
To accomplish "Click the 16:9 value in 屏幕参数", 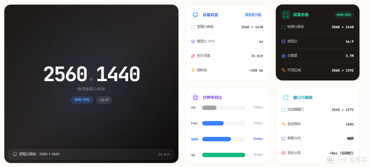I will (x=350, y=42).
